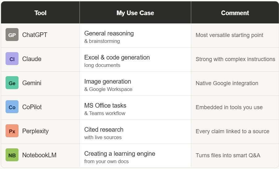Viewport: 279px width, 169px height.
Task: Select the Excel & code generation cell
Action: pyautogui.click(x=117, y=57)
